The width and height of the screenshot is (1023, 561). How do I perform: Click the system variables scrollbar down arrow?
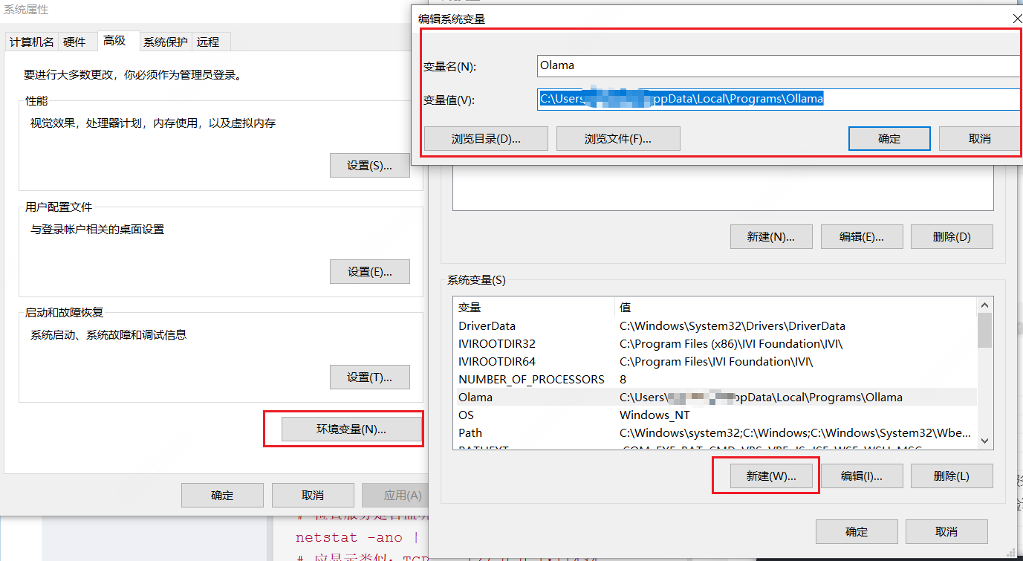point(985,441)
